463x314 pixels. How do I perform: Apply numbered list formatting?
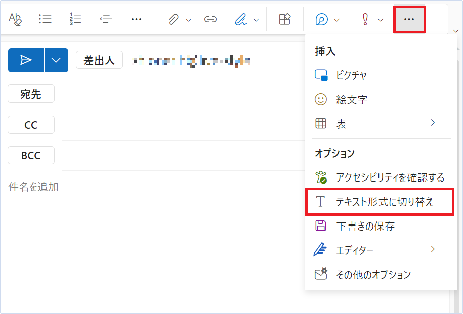[75, 20]
